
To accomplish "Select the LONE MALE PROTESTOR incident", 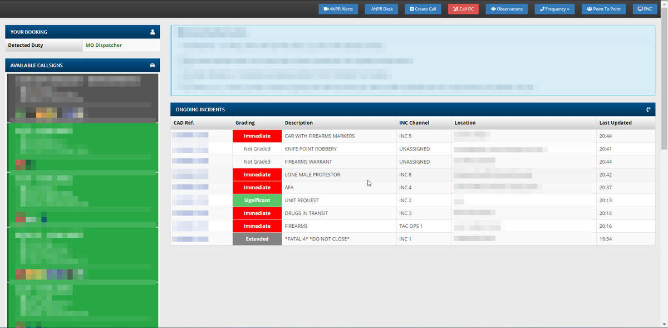I will point(312,174).
